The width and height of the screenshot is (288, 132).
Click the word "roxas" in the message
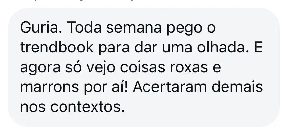[x=189, y=67]
